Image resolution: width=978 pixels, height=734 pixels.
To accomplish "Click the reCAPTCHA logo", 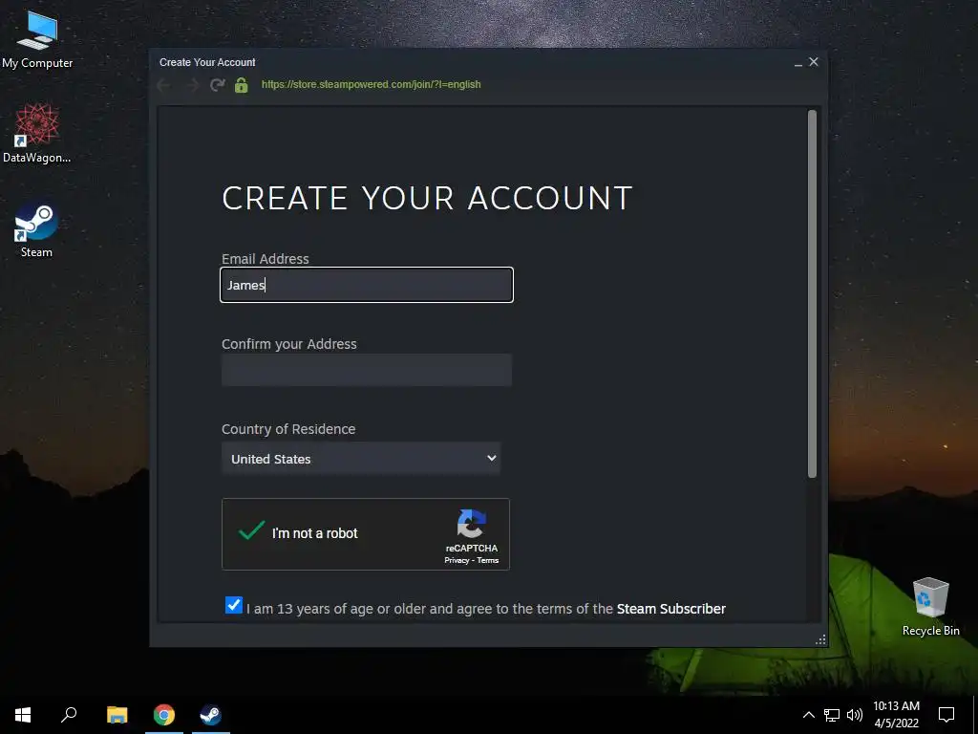I will click(471, 524).
